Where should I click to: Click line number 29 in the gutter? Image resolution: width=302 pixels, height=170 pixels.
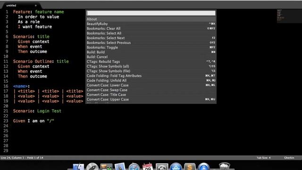6,151
